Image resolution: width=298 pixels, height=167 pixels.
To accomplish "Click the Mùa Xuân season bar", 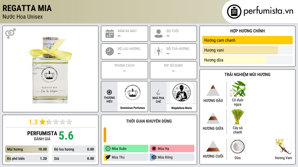I will (x=126, y=149).
